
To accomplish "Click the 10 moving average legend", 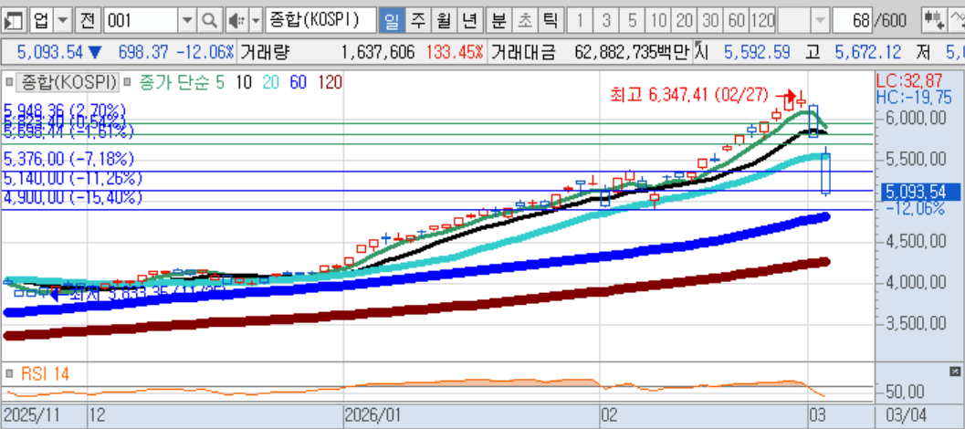I will click(245, 82).
